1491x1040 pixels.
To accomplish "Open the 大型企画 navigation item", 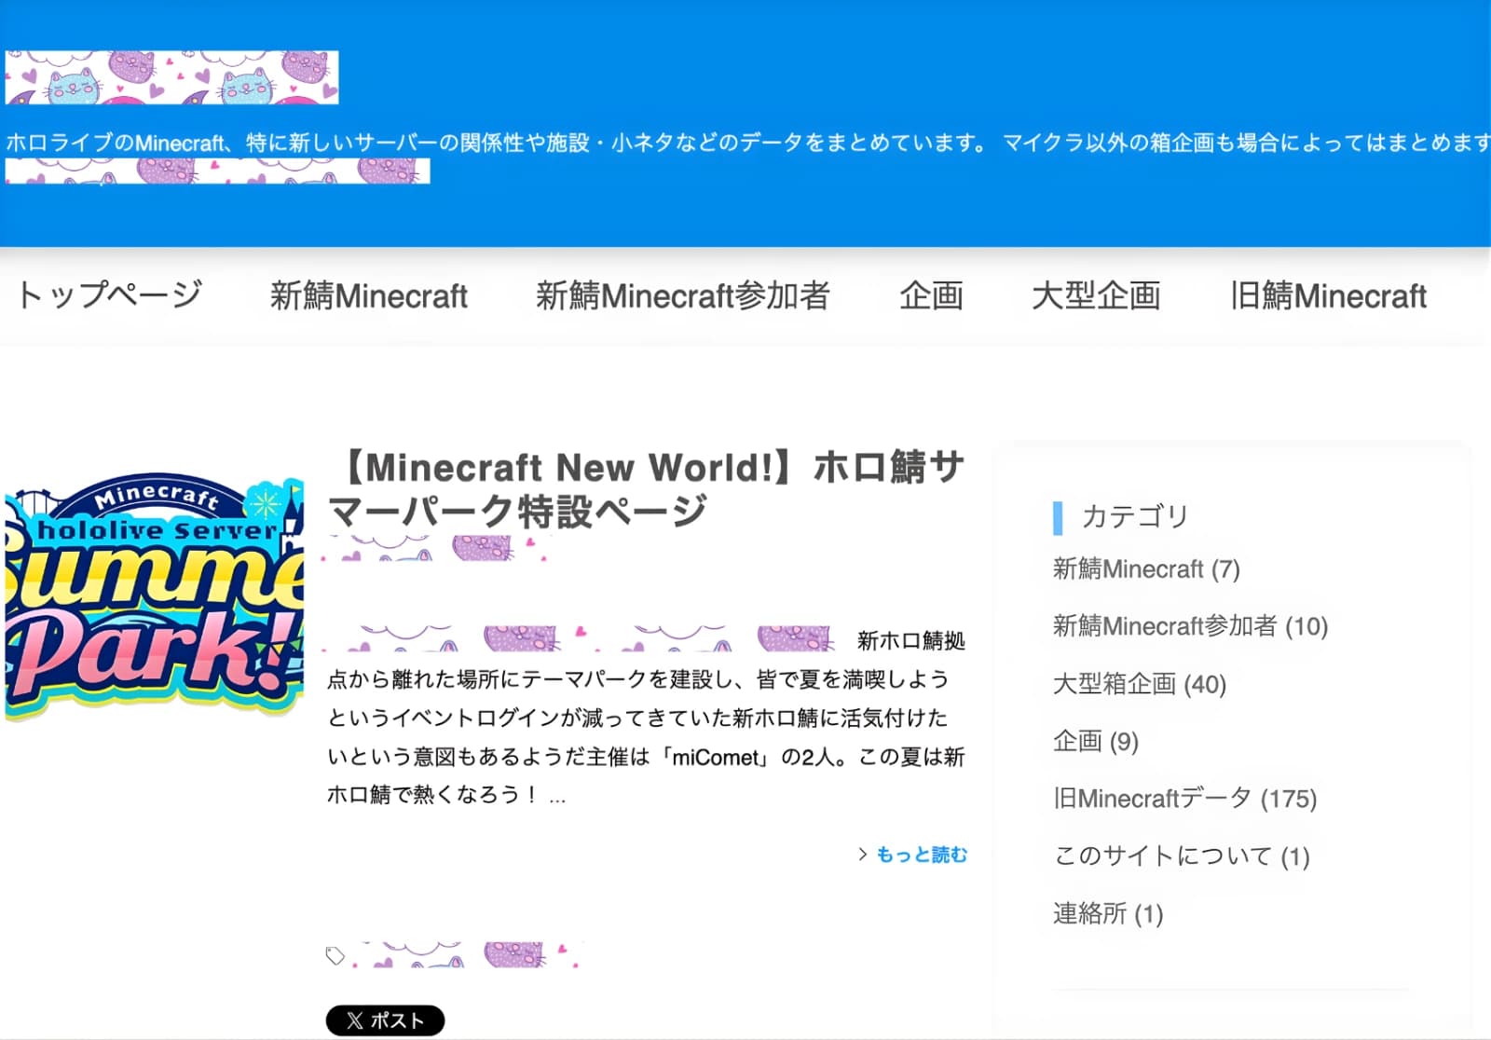I will pyautogui.click(x=1096, y=295).
